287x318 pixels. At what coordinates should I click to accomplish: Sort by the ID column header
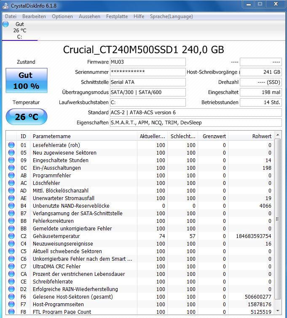tap(23, 136)
